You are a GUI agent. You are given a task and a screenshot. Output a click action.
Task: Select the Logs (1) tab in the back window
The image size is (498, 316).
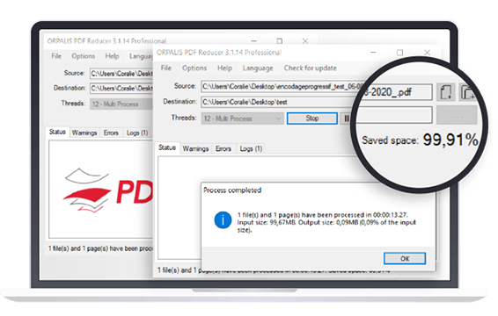click(137, 133)
